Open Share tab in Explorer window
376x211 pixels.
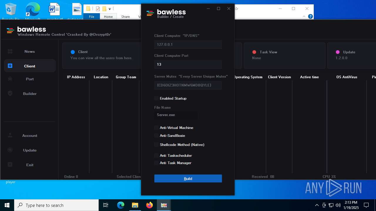point(125,17)
